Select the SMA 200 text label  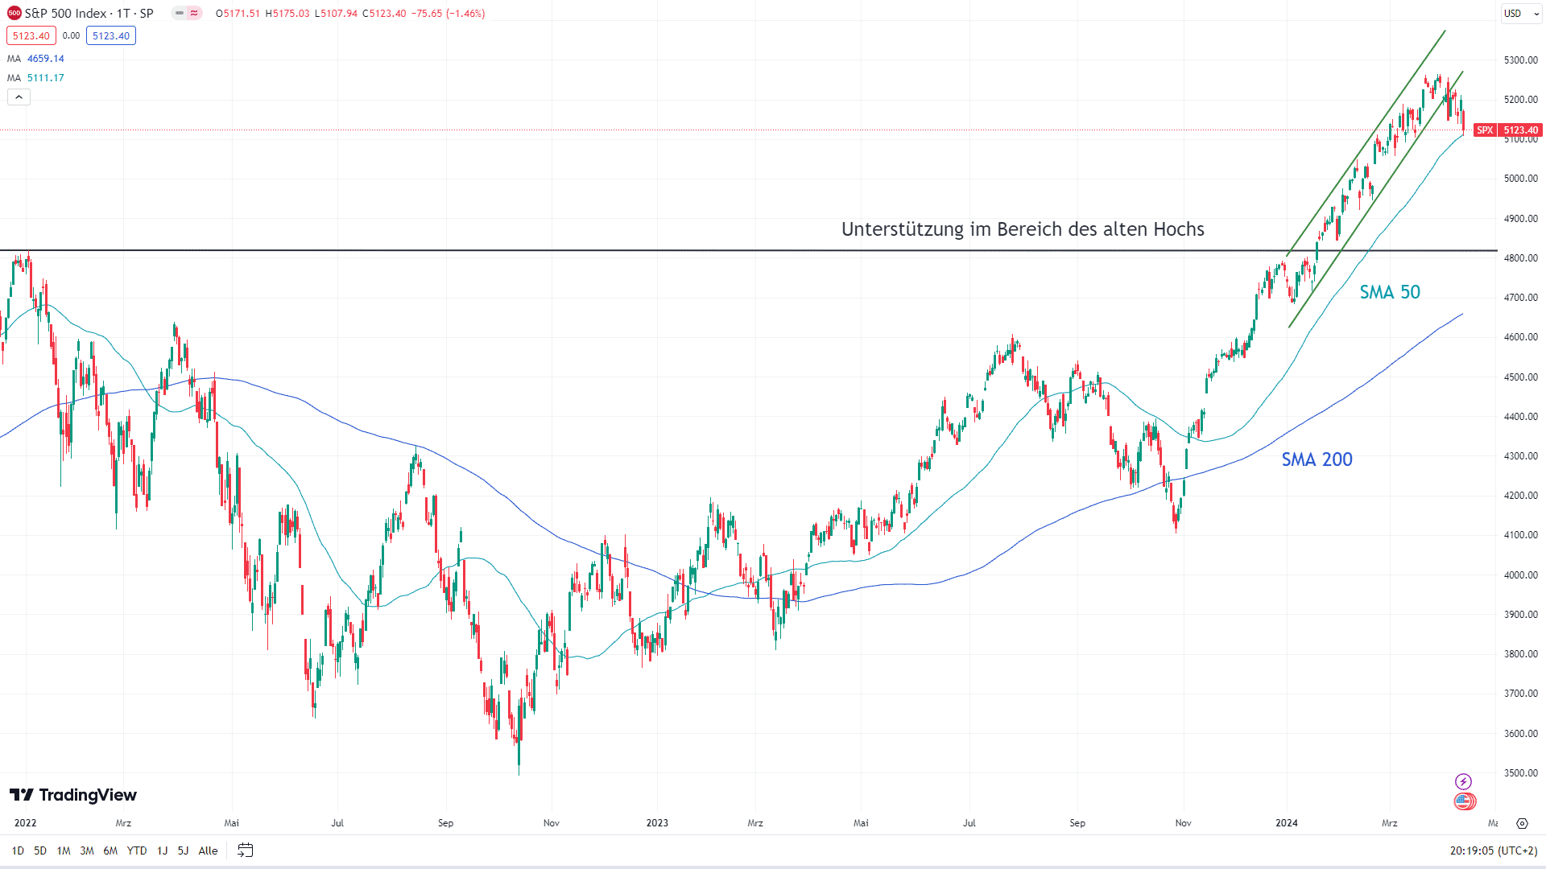(x=1317, y=459)
